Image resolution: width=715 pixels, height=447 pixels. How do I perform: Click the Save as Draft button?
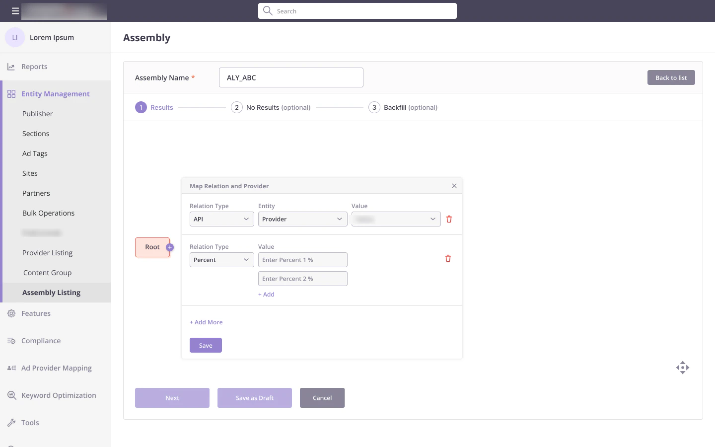point(255,398)
